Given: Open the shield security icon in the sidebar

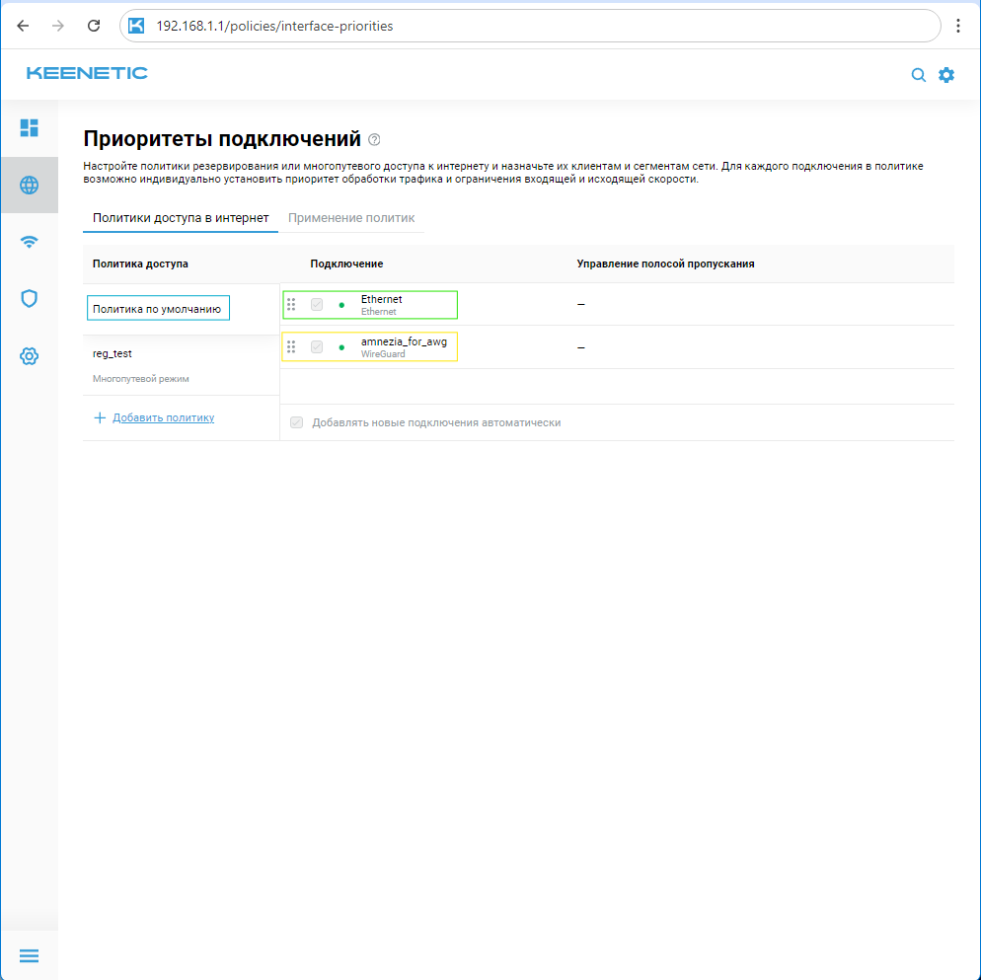Looking at the screenshot, I should pos(30,298).
